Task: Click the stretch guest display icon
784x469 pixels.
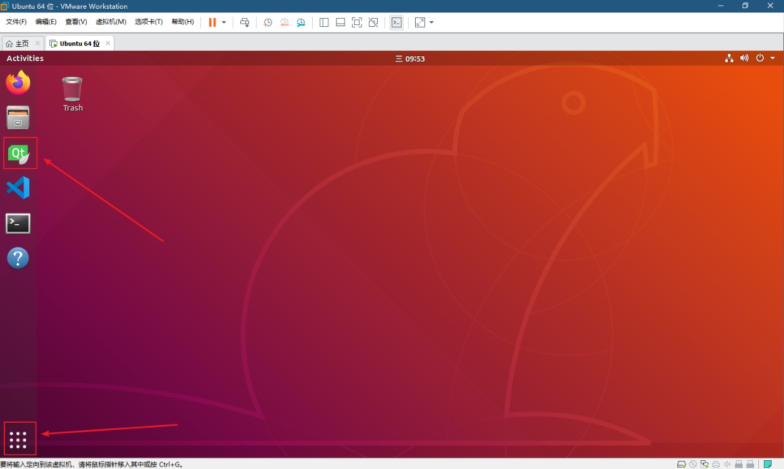Action: [420, 22]
